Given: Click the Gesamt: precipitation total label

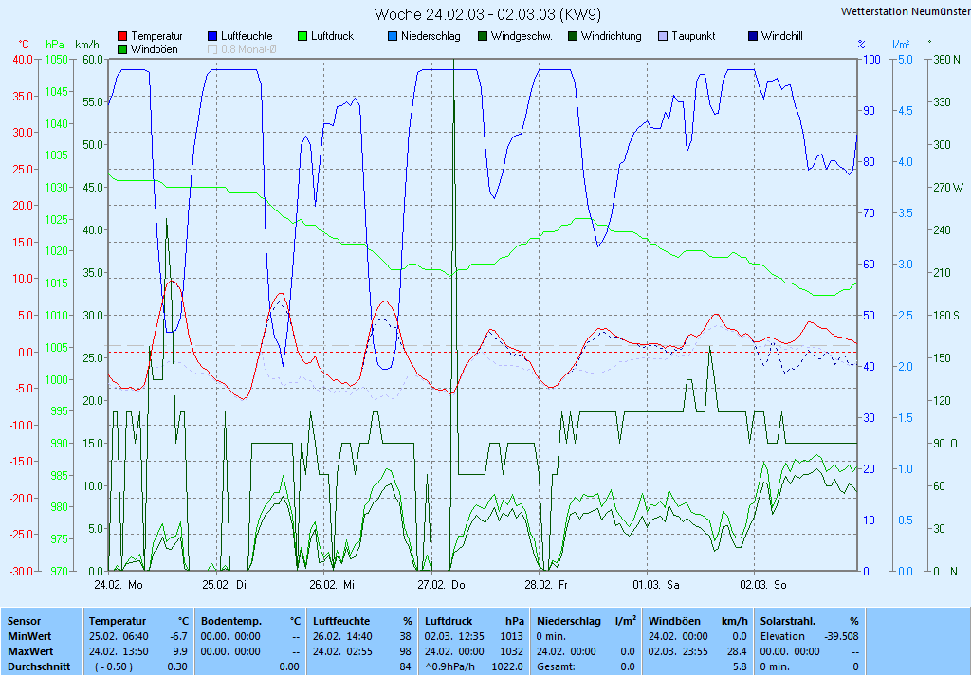Looking at the screenshot, I should pos(556,667).
